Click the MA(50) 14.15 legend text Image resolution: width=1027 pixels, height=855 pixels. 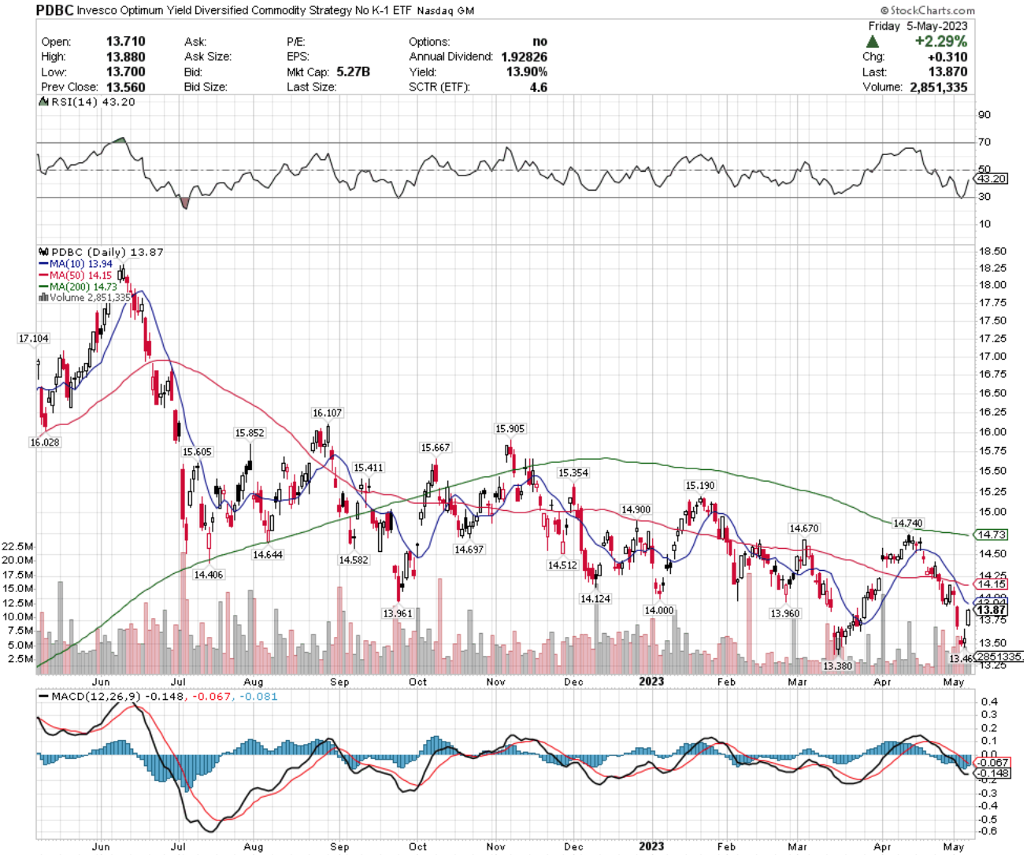click(81, 276)
